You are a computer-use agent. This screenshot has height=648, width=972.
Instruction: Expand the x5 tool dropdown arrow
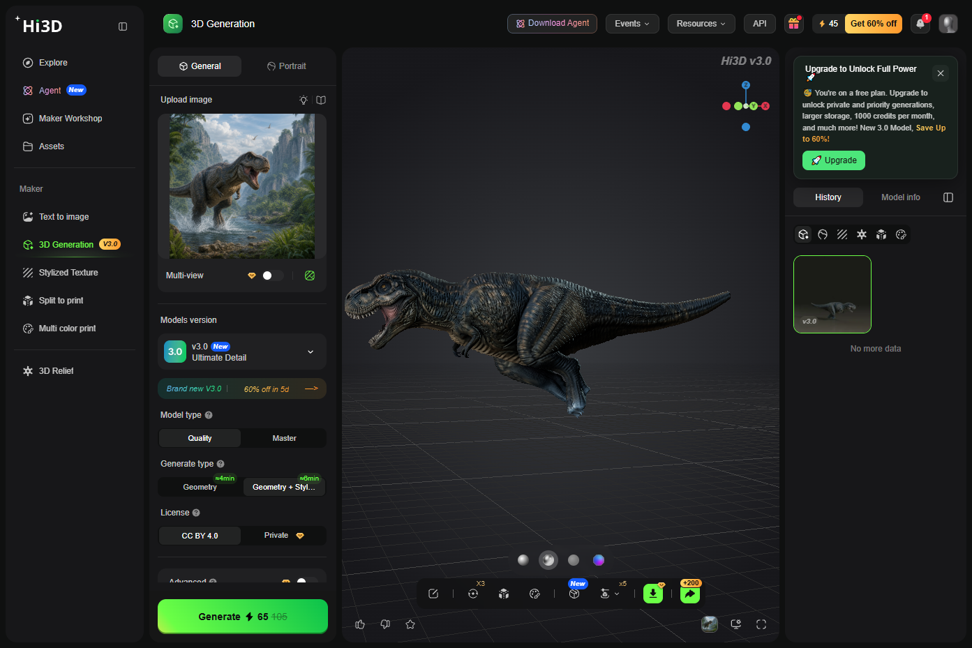[617, 594]
